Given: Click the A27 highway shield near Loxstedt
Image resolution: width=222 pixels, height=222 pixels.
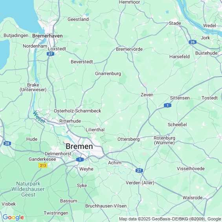Looking at the screenshot, I should pos(50,54).
